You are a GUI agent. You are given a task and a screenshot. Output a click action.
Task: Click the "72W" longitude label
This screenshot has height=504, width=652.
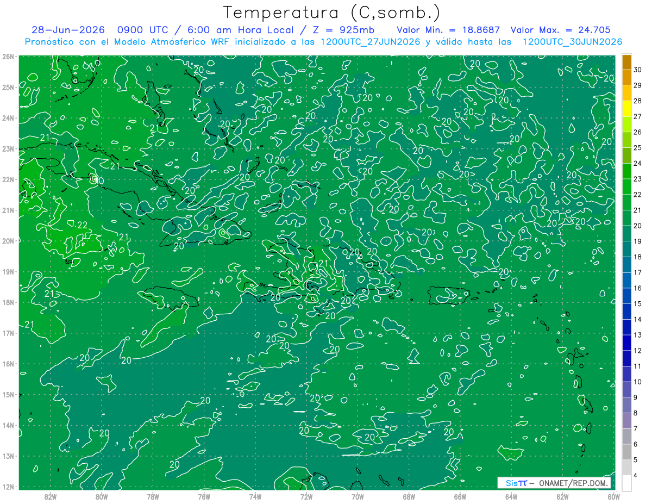[306, 496]
